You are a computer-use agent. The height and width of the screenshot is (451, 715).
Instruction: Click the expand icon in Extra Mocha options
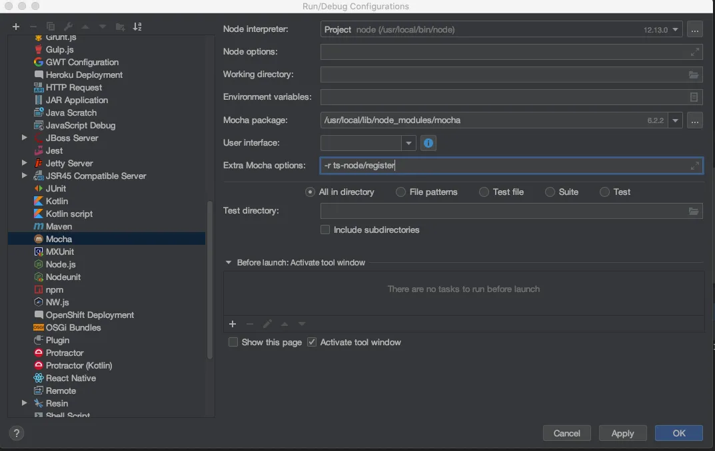pos(694,166)
